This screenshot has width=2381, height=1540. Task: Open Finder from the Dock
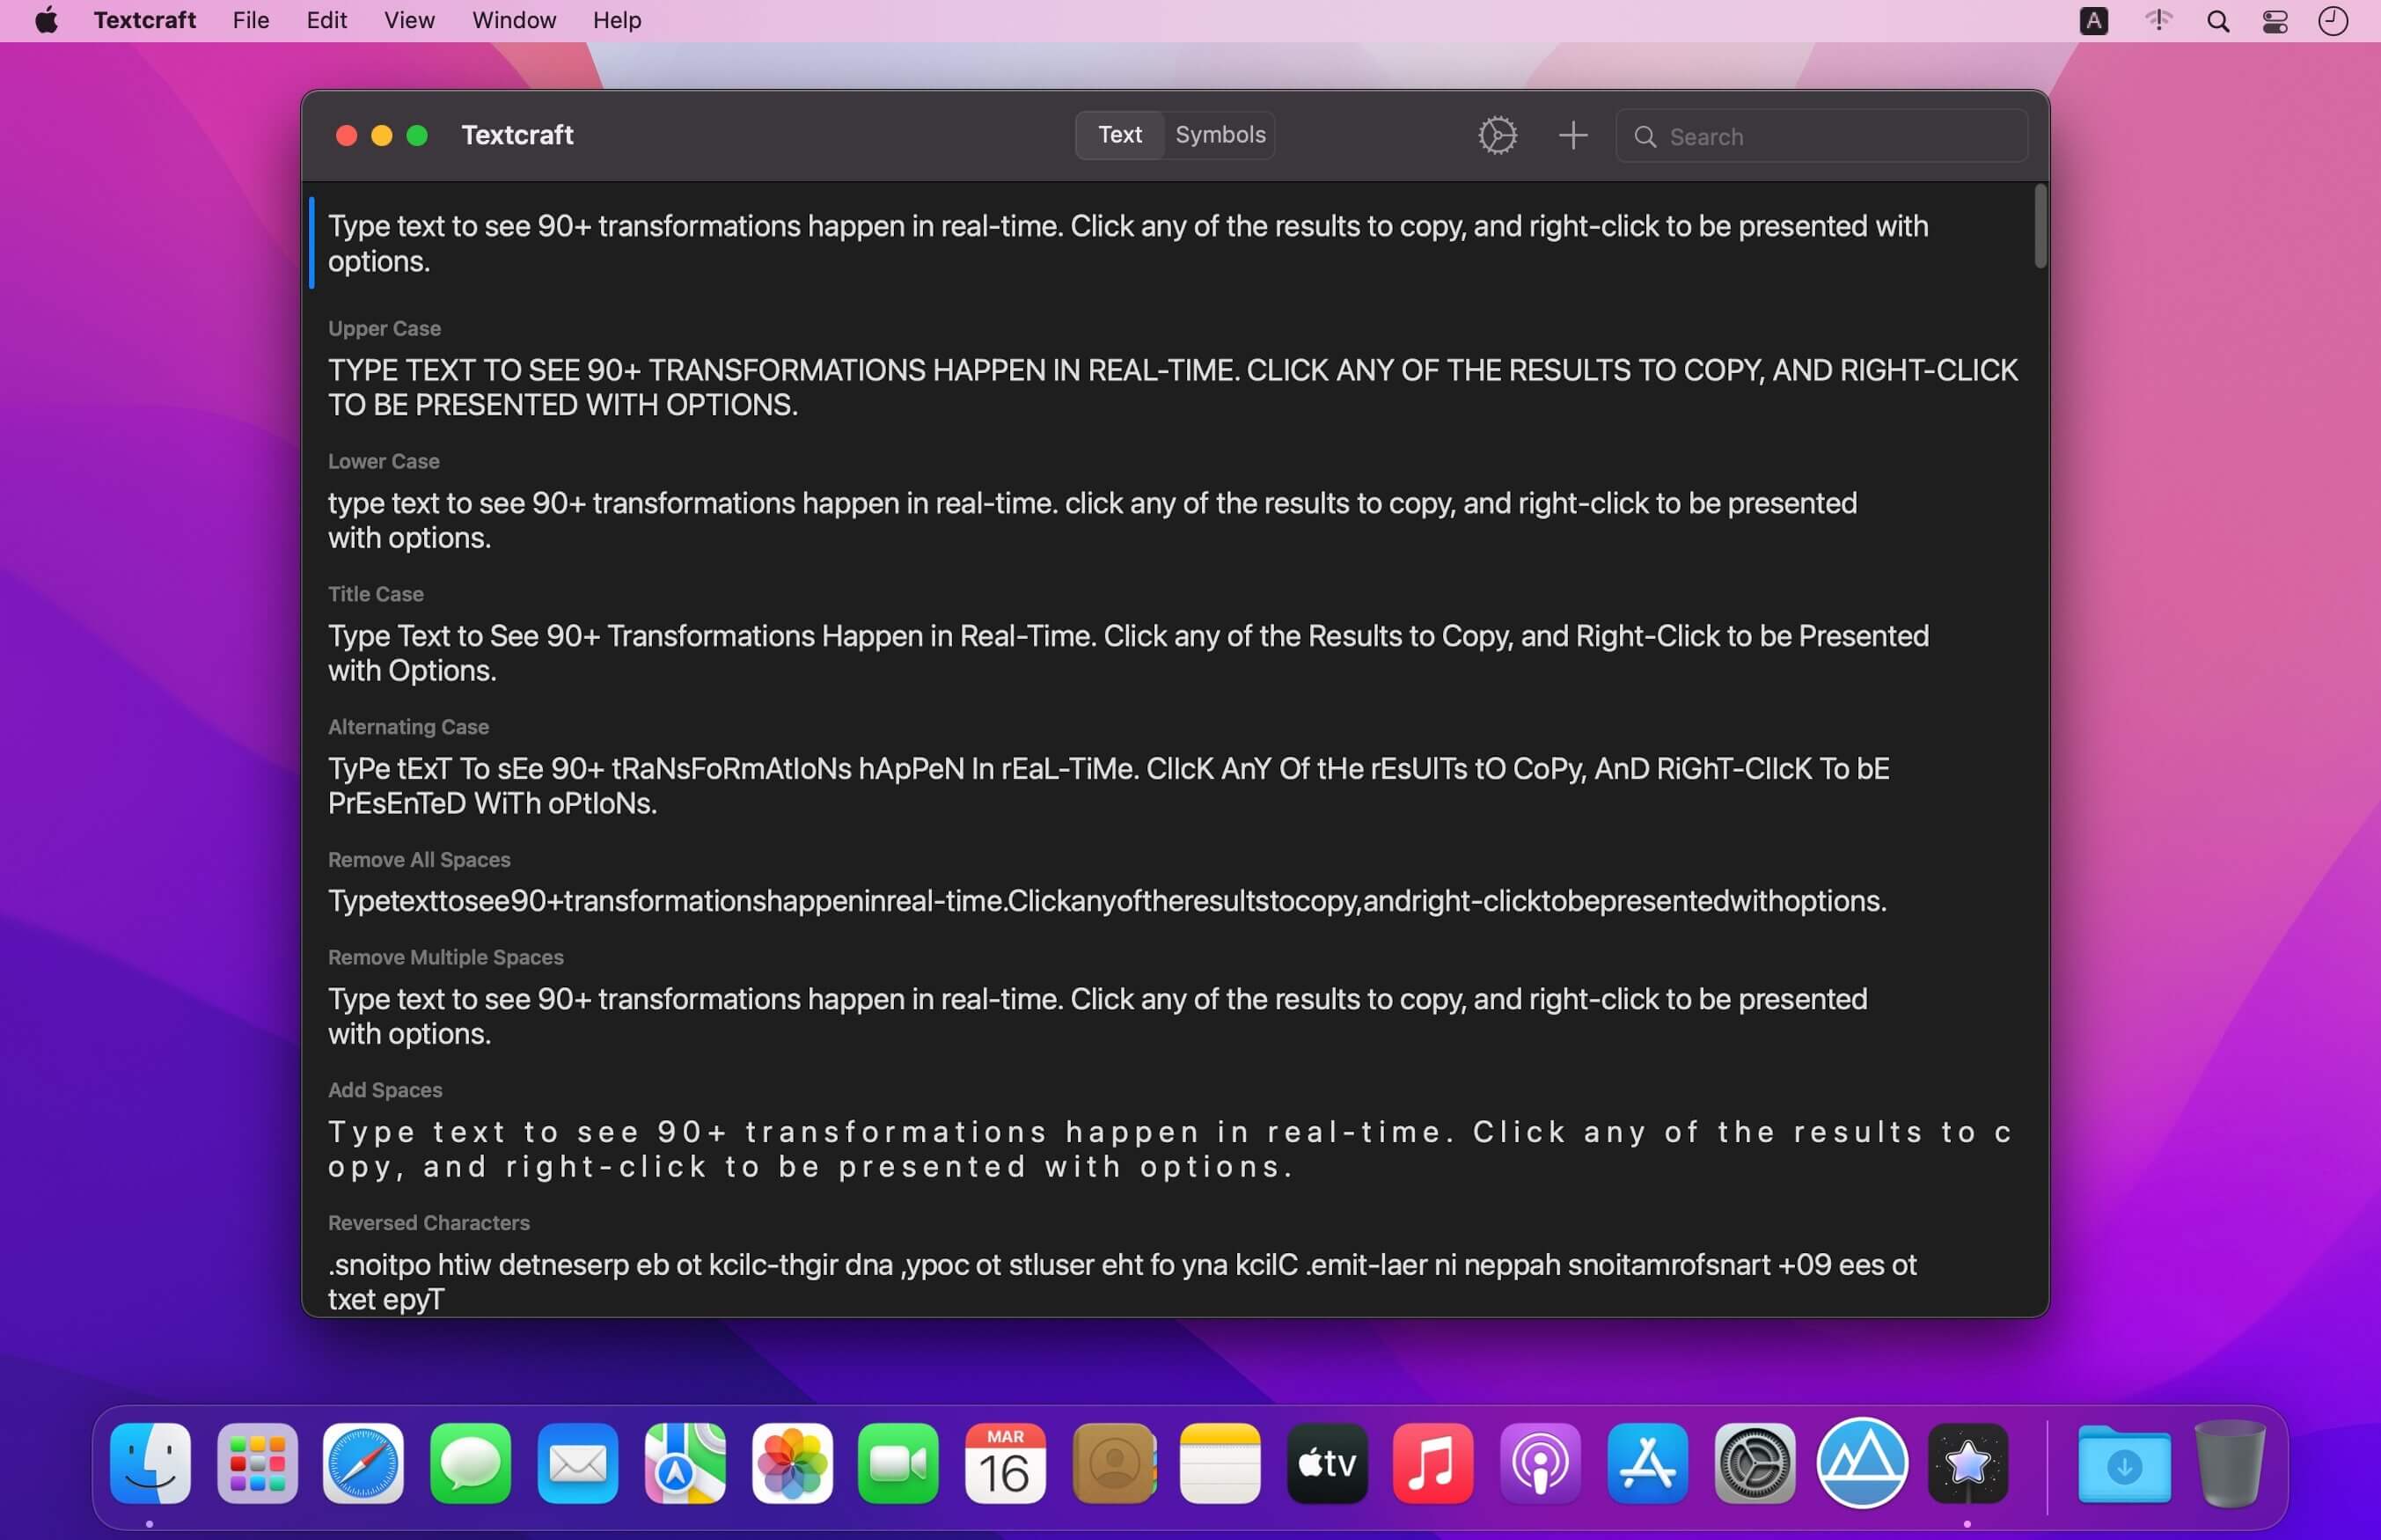(150, 1464)
